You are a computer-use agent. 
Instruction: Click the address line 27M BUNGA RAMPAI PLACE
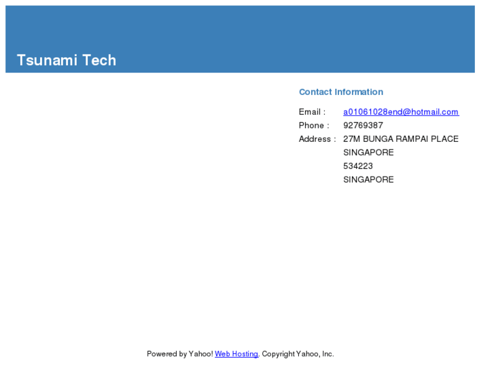pyautogui.click(x=401, y=139)
